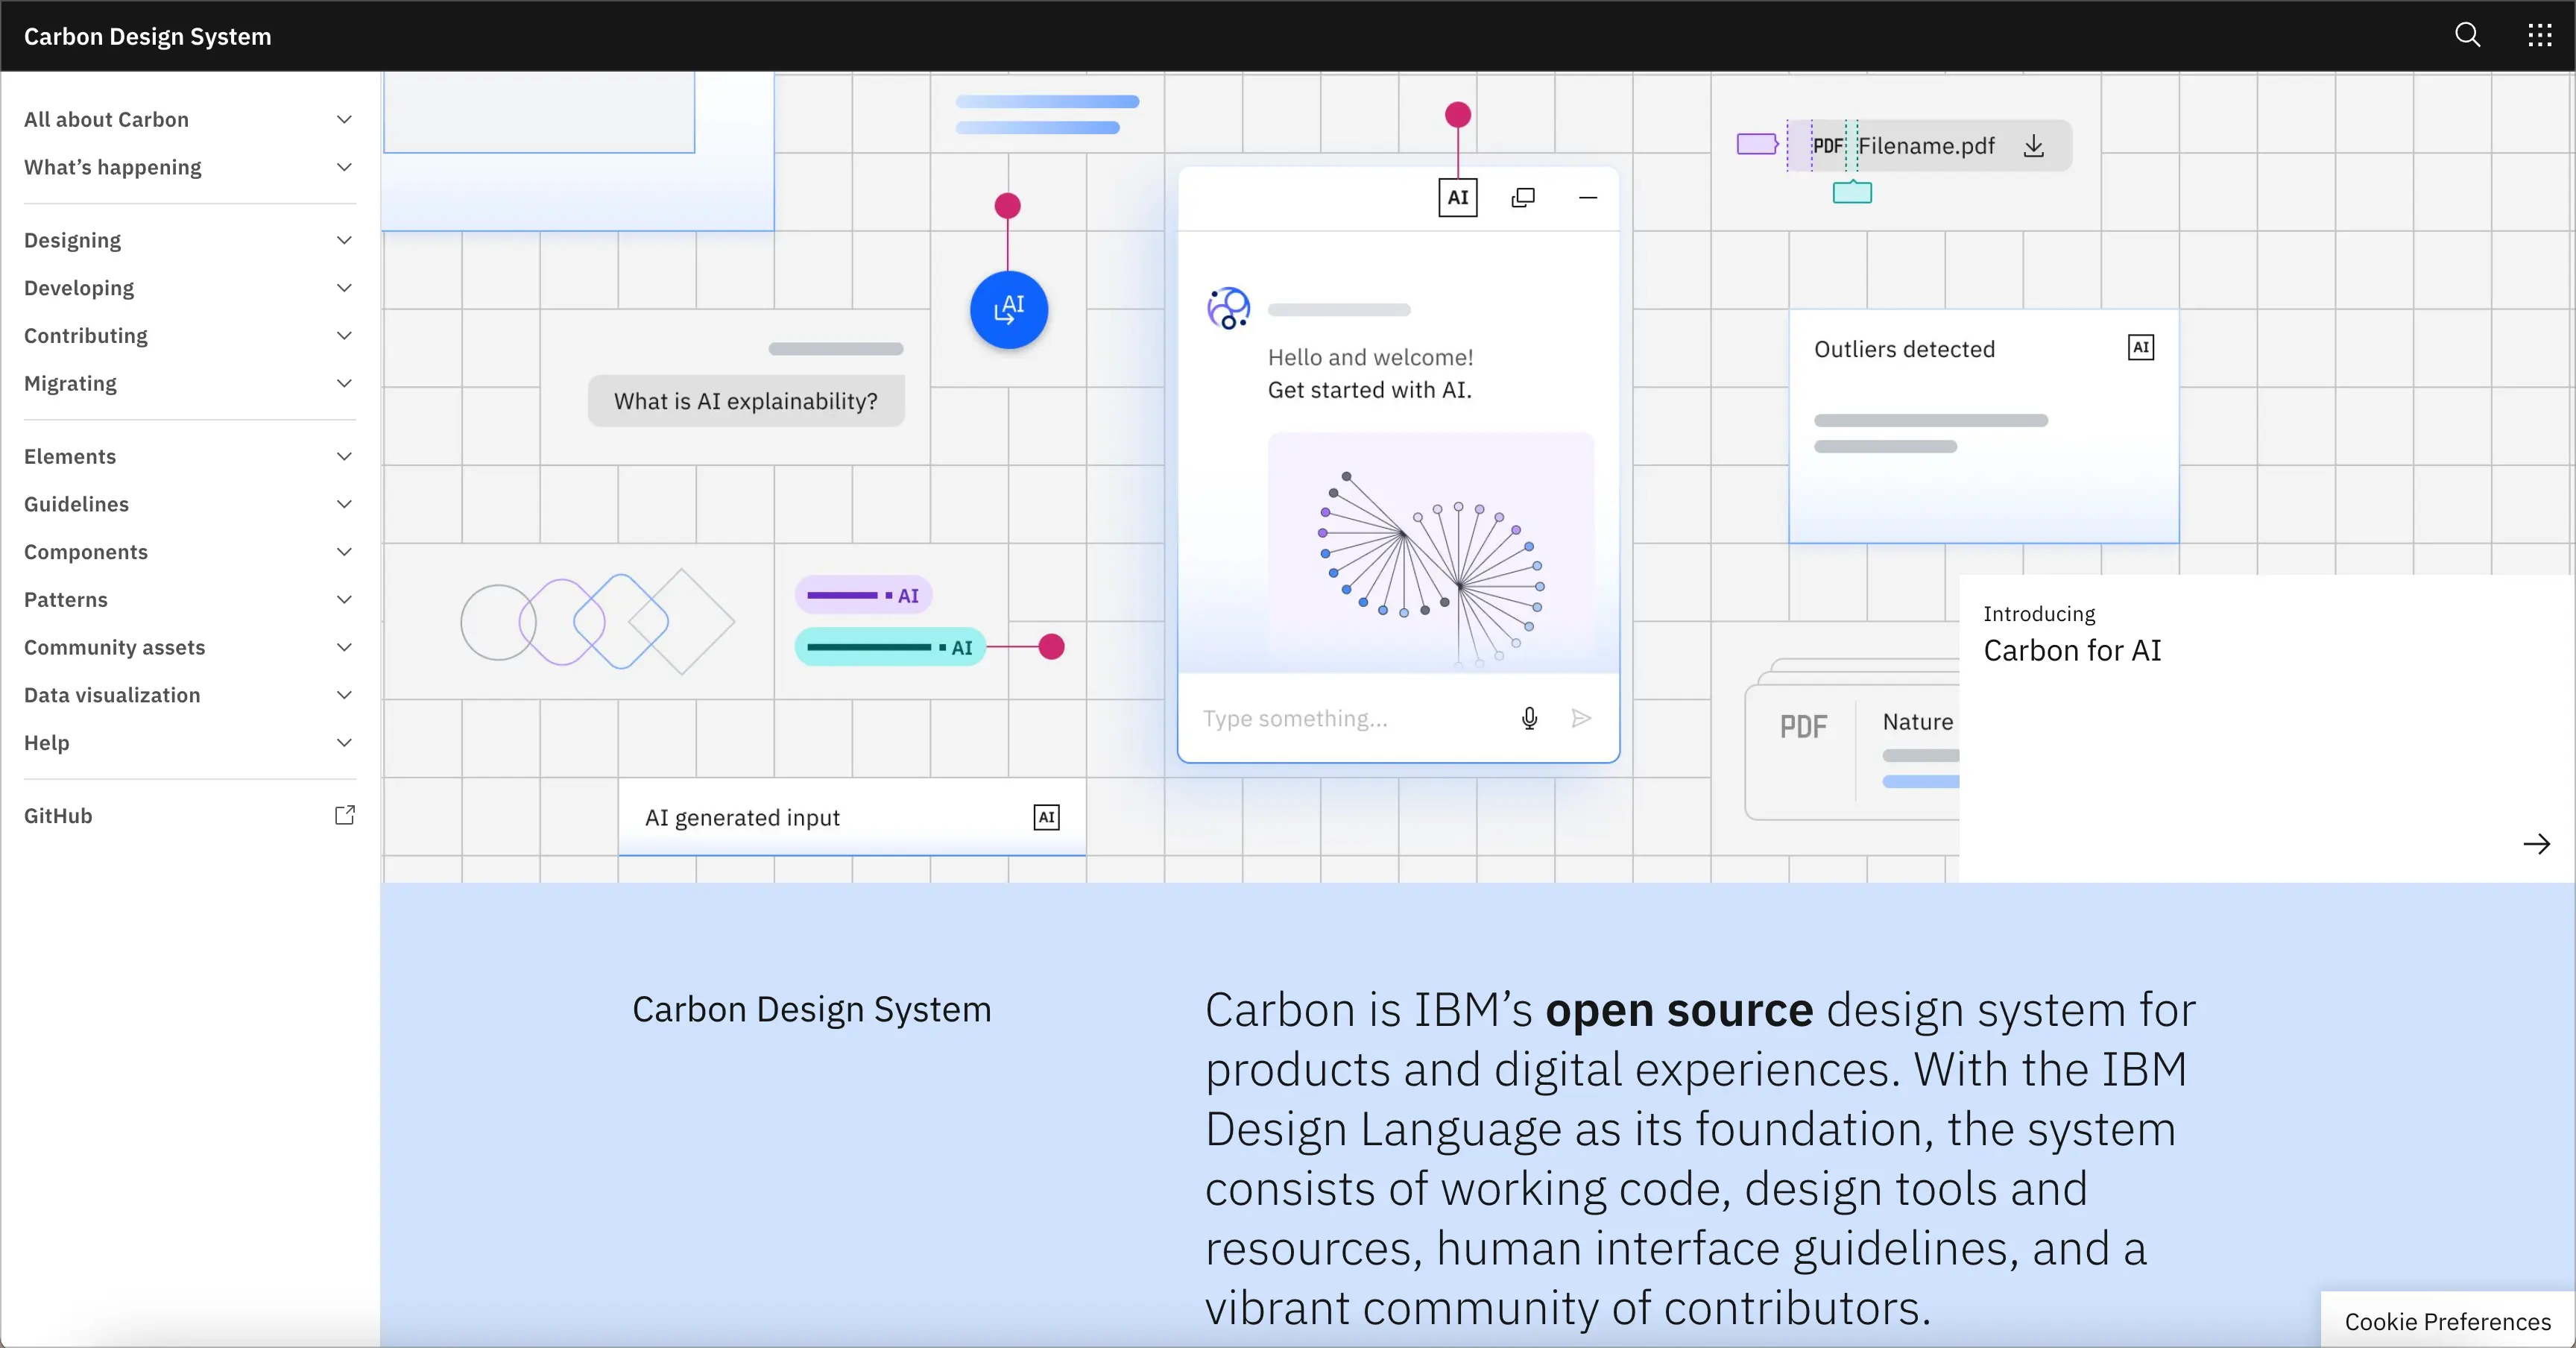Click the Outliers detected card
This screenshot has width=2576, height=1348.
[1983, 427]
